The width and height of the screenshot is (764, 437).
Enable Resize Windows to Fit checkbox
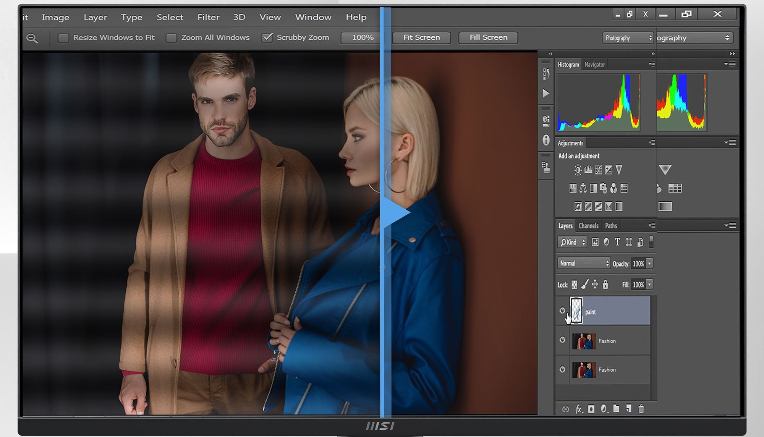63,38
